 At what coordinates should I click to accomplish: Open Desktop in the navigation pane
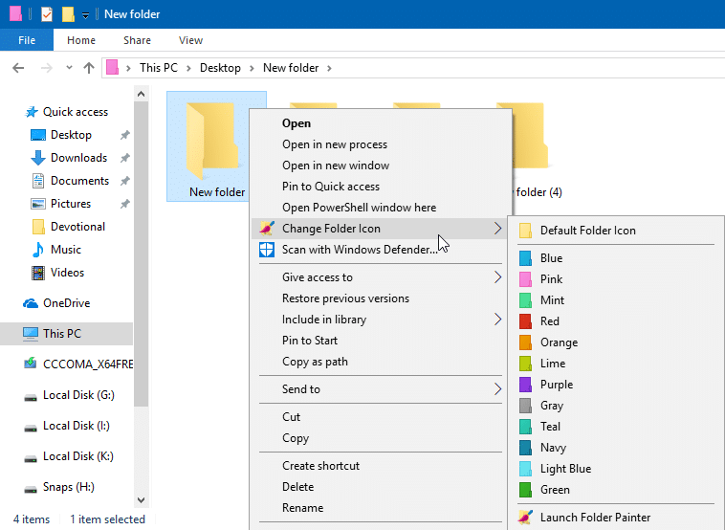(61, 135)
